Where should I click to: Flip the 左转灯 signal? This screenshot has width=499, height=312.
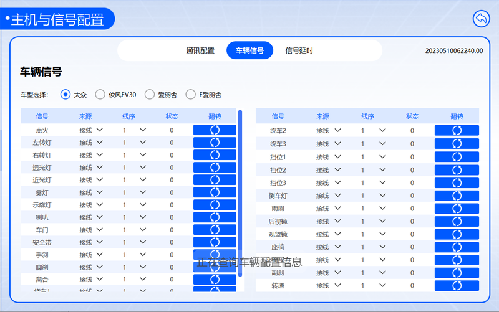[x=215, y=143]
